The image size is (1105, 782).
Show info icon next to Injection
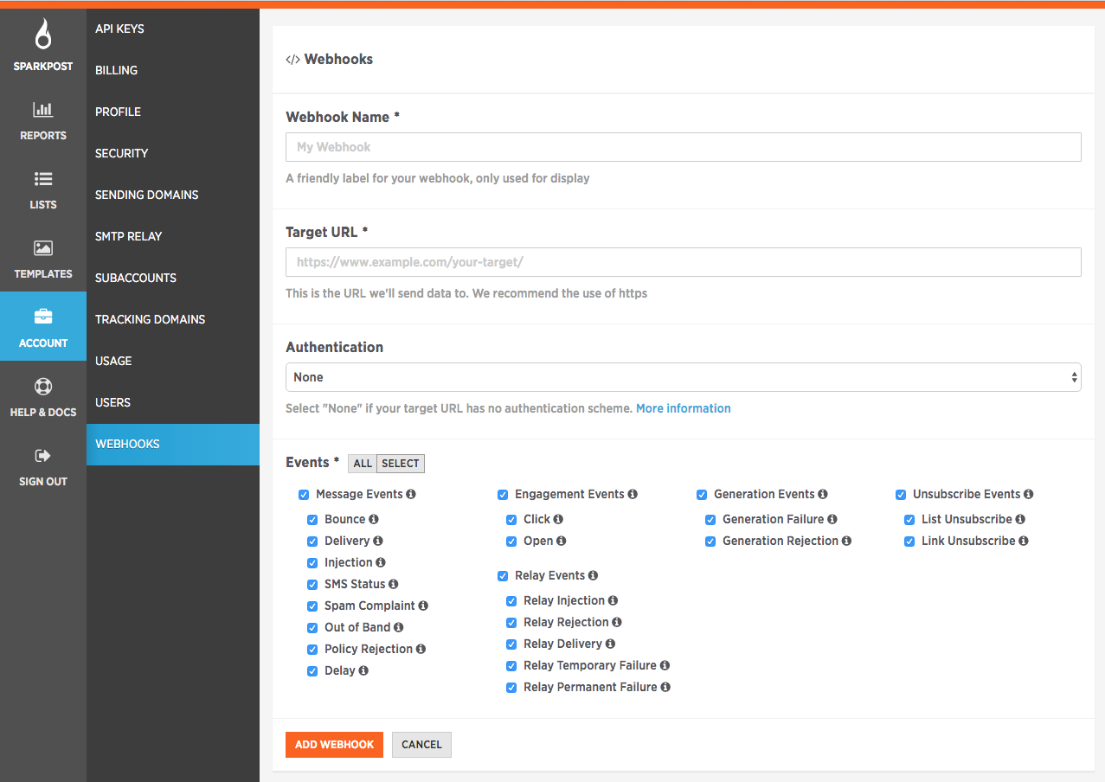[381, 562]
